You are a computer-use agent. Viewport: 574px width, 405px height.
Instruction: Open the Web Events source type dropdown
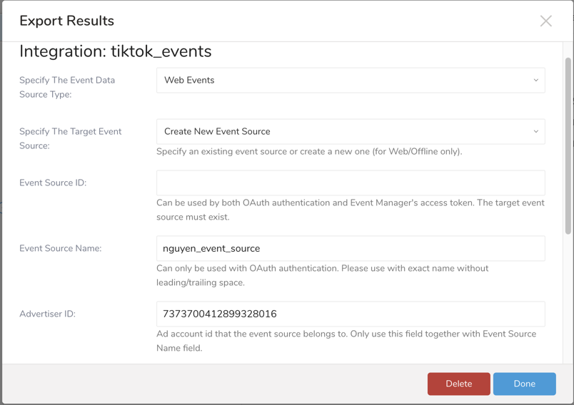(350, 81)
